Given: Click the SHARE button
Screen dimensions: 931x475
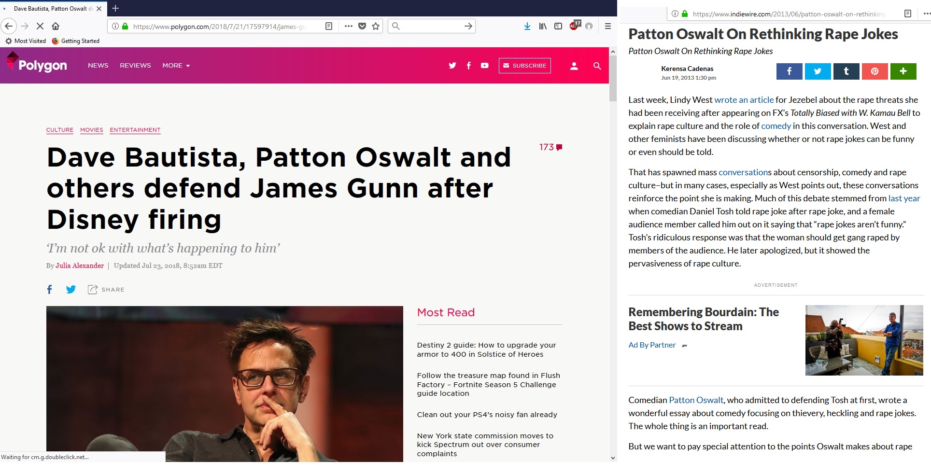Looking at the screenshot, I should [106, 289].
